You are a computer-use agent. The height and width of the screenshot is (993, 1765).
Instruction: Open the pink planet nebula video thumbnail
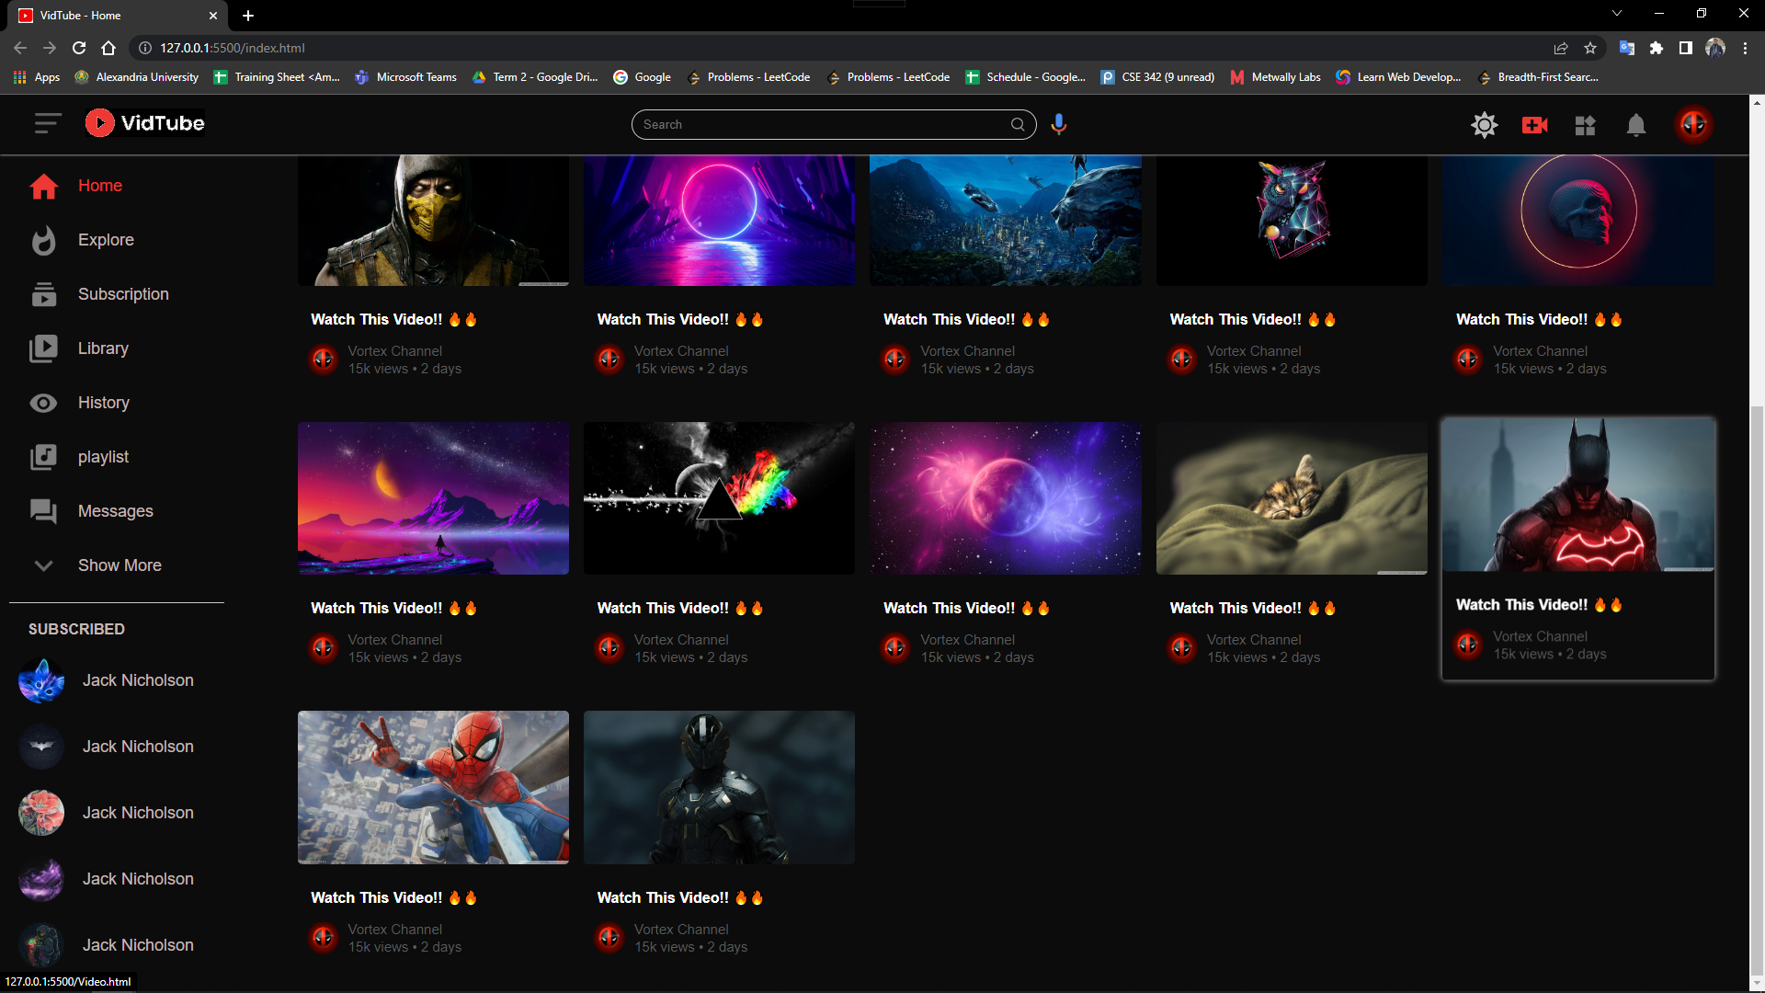tap(1006, 498)
